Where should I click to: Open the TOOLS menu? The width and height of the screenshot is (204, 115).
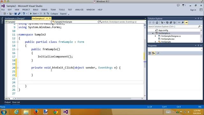[62, 10]
